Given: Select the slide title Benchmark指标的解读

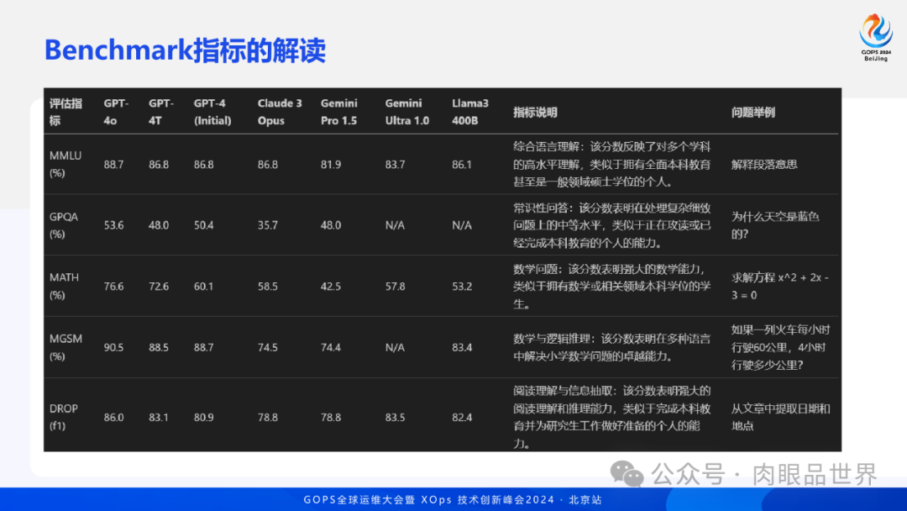Looking at the screenshot, I should coord(185,50).
